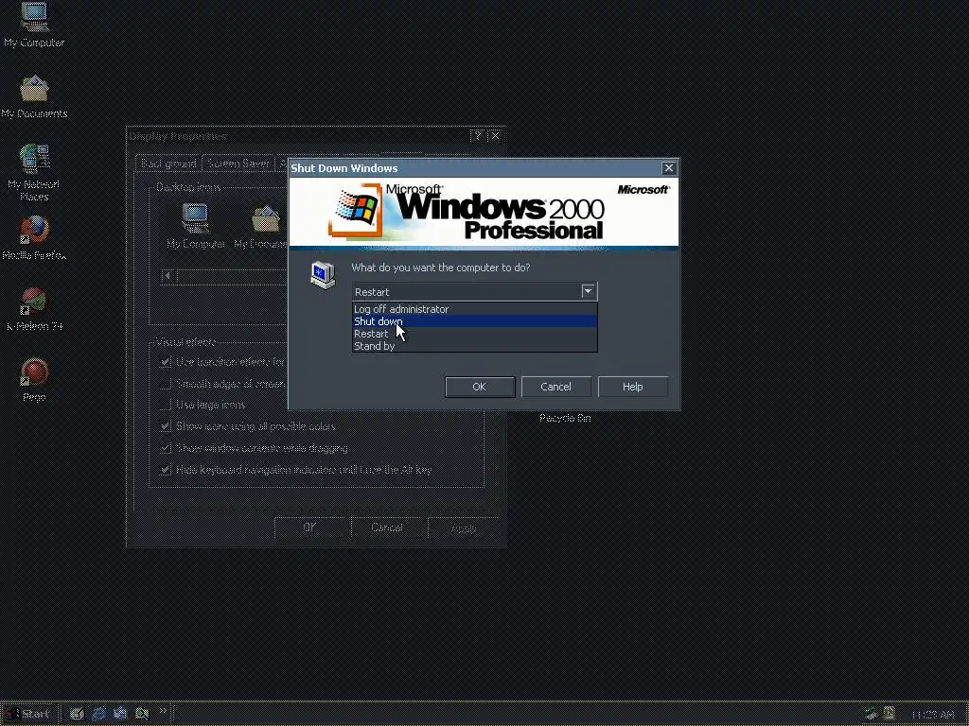
Task: Open My Documents desktop icon
Action: [x=34, y=97]
